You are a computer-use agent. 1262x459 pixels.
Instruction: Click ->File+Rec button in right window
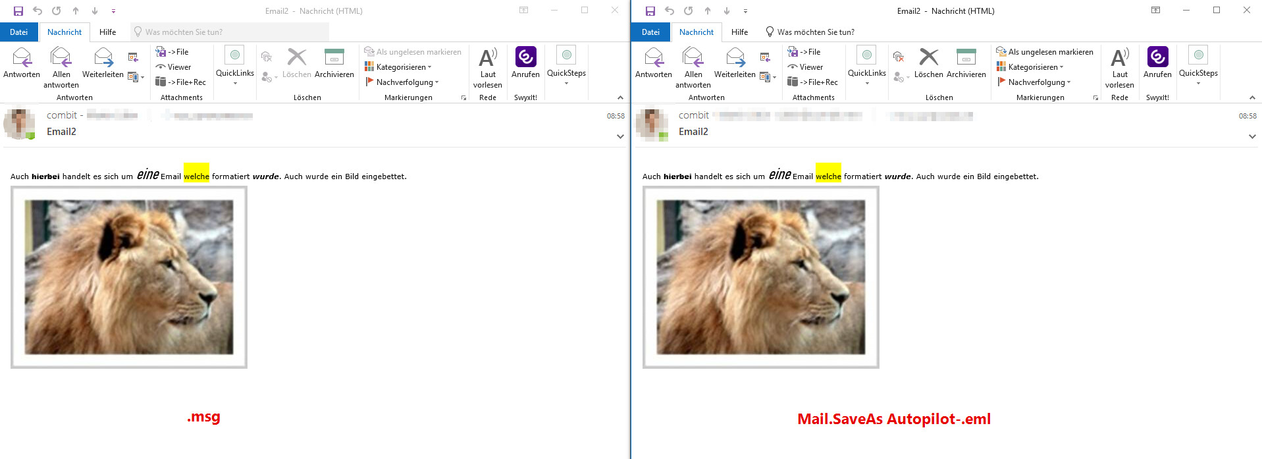pos(813,82)
